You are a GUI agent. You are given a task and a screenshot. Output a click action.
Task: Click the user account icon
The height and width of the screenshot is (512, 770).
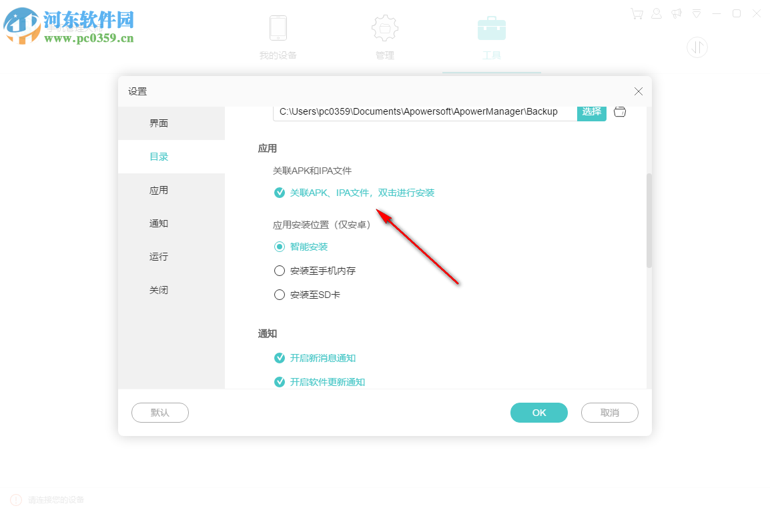point(657,13)
